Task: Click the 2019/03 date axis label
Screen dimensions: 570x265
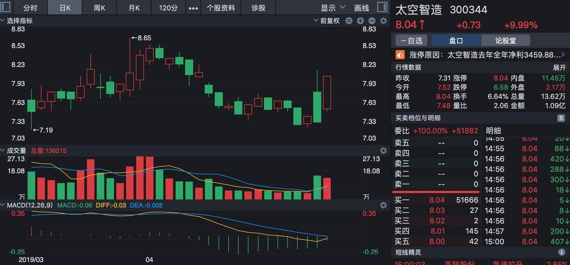Action: coord(30,260)
